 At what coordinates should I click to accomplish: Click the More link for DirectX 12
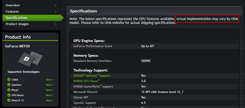click(50, 100)
